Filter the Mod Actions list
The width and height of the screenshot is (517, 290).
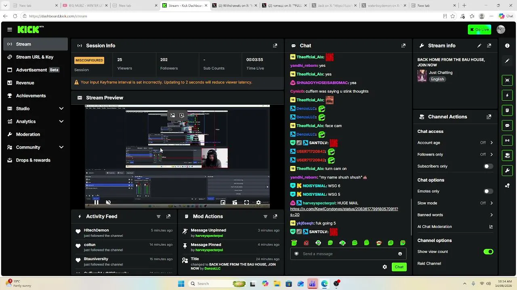click(x=265, y=217)
